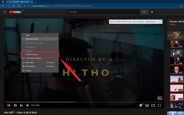Image resolution: width=184 pixels, height=115 pixels.
Task: Choose Save video as in the context menu
Action: point(40,47)
